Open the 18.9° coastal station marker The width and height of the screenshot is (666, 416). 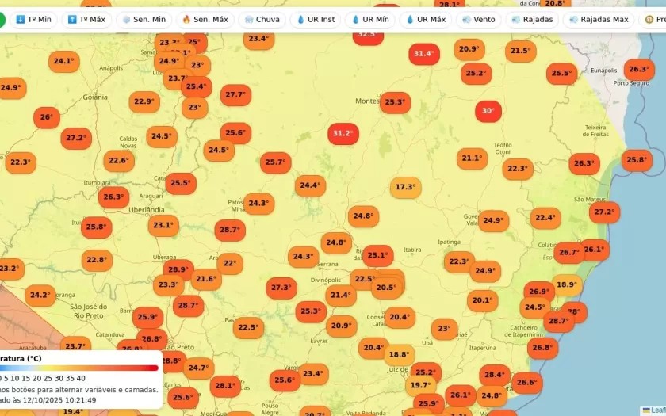point(566,284)
